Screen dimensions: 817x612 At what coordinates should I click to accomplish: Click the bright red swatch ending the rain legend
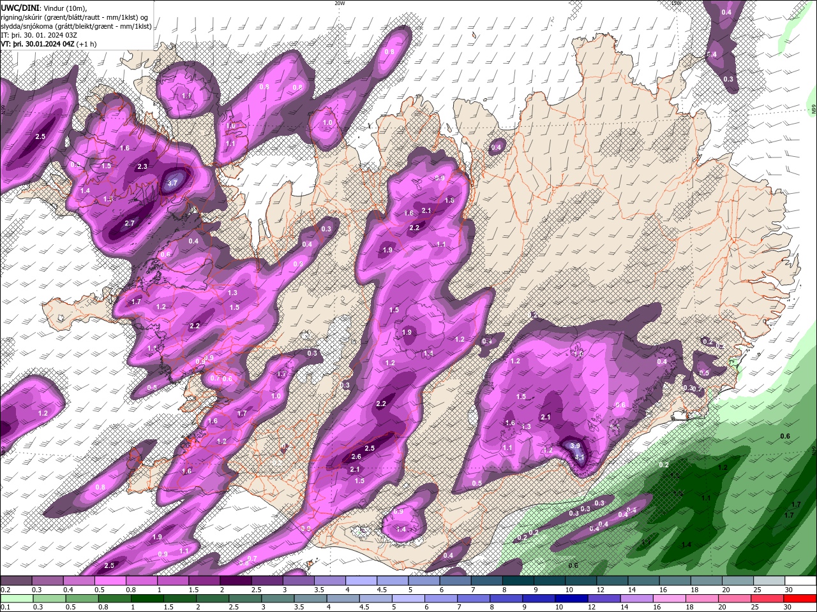[801, 599]
